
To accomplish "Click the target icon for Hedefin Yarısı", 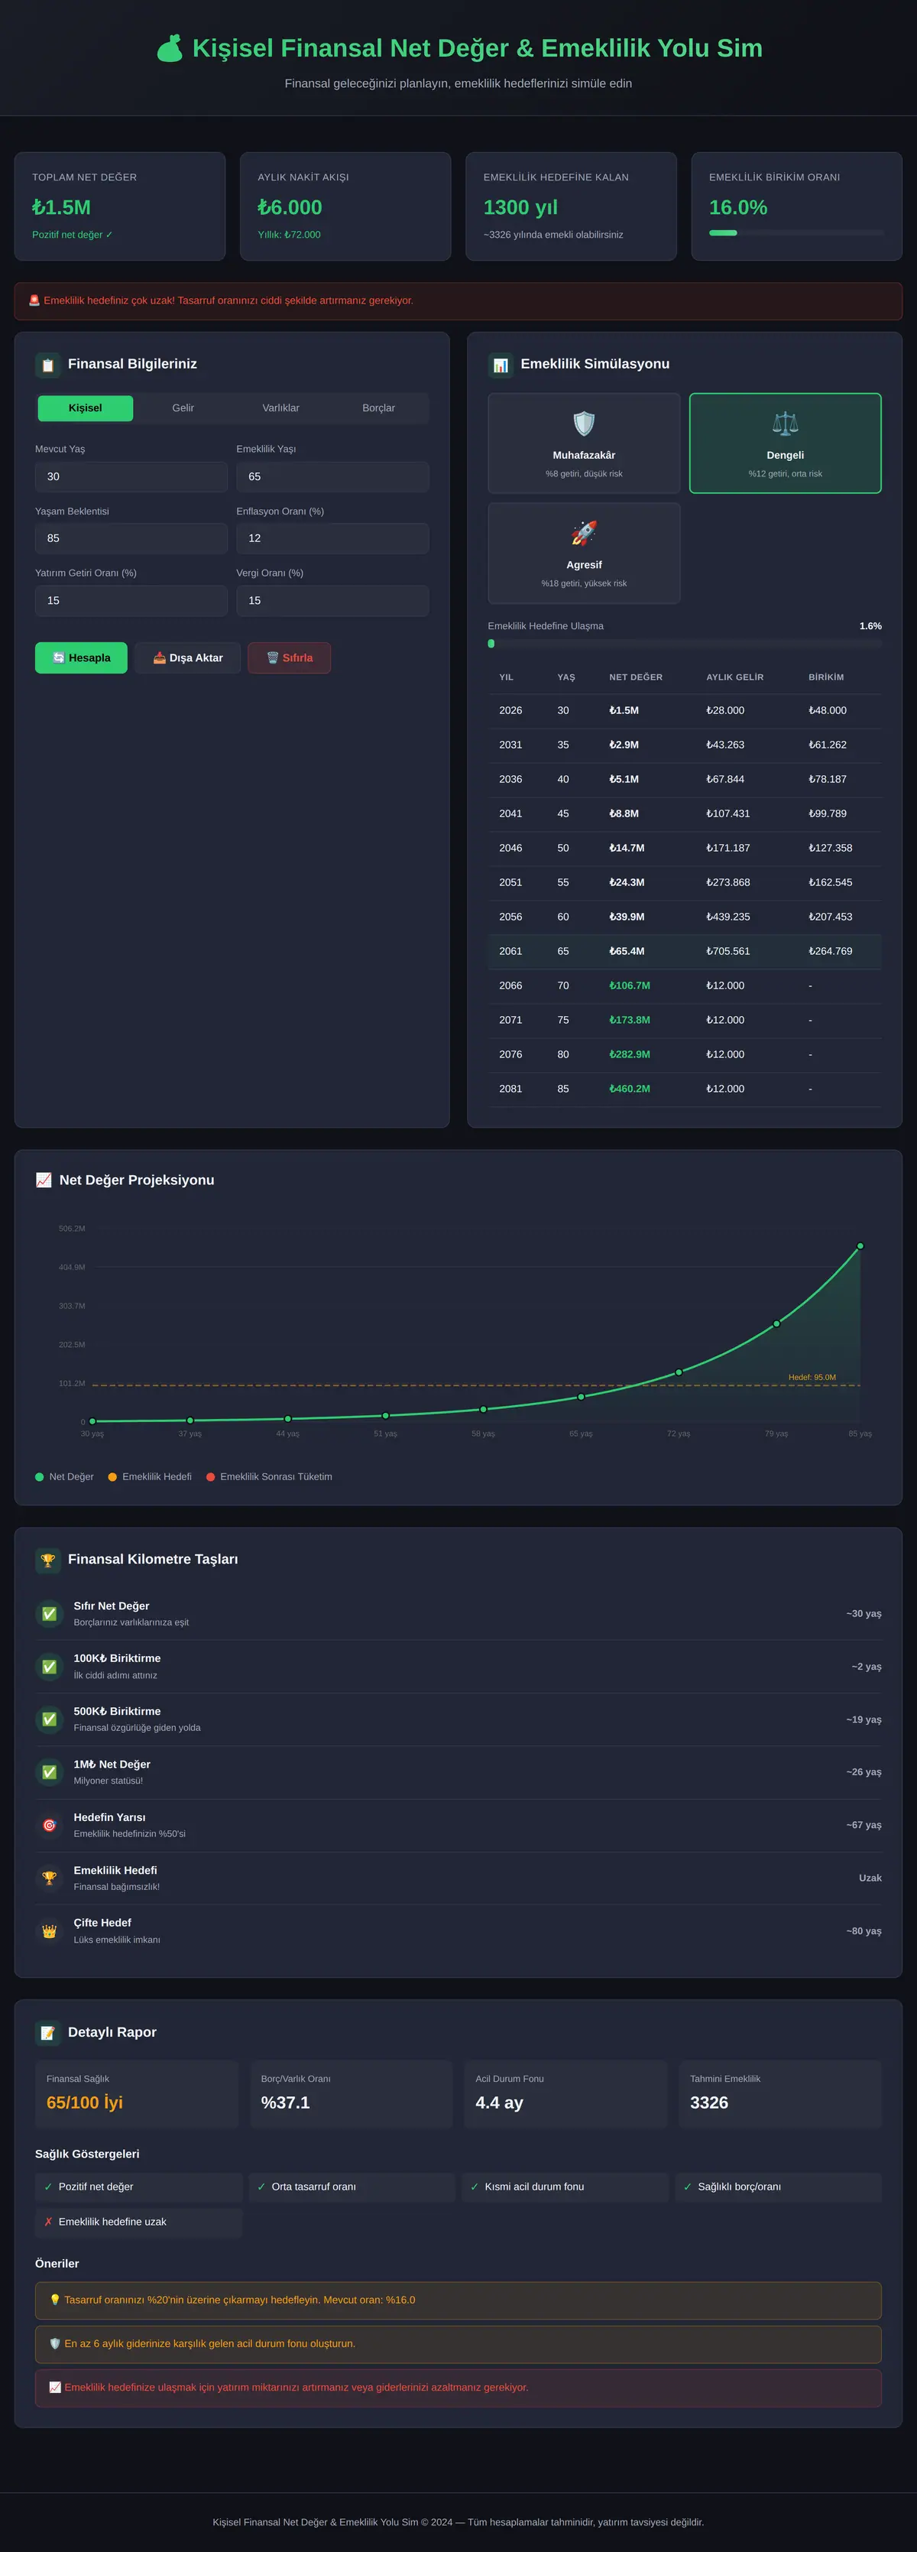I will pos(50,1825).
